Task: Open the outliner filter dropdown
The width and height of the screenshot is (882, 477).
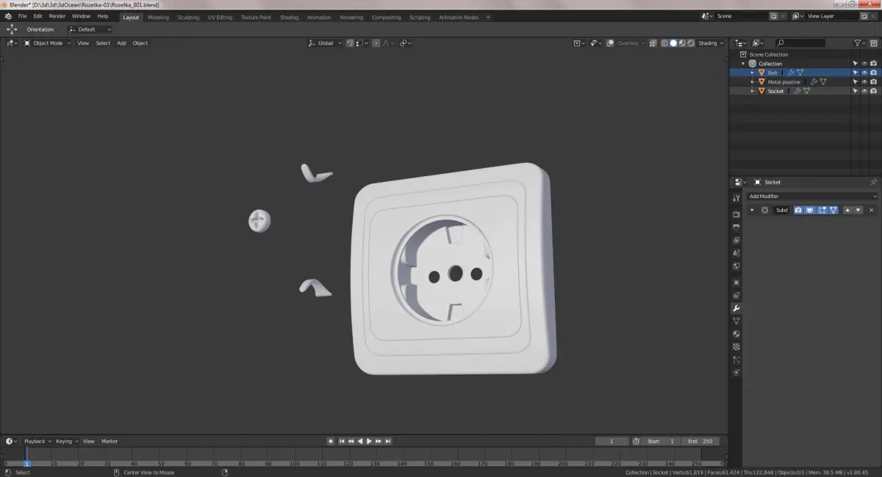Action: 859,43
